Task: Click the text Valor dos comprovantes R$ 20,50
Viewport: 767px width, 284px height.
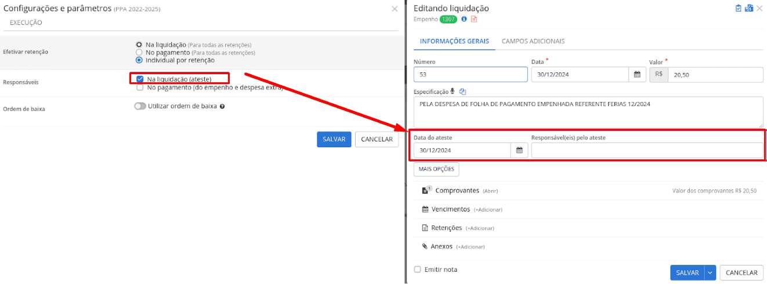Action: tap(714, 190)
